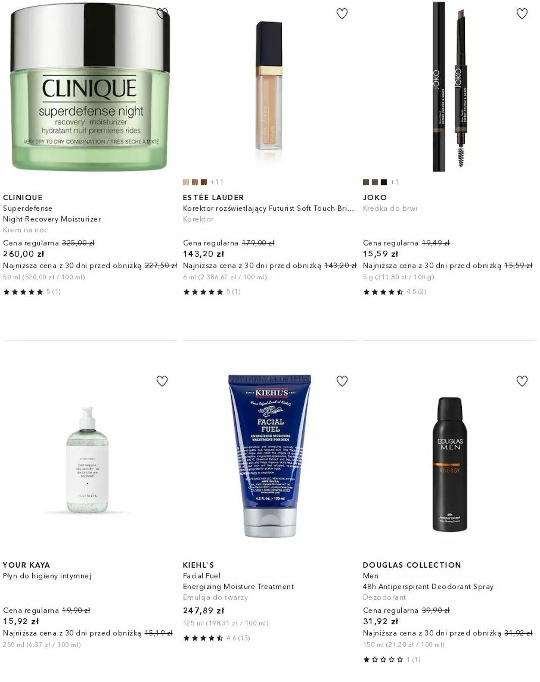Add Kiehl's Facial Fuel to wishlist
The width and height of the screenshot is (540, 682).
pos(342,381)
